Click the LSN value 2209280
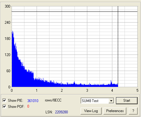This screenshot has width=141, height=117. 61,112
